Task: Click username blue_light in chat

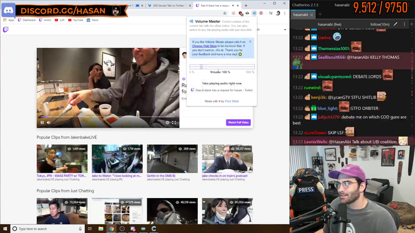Action: (x=327, y=108)
